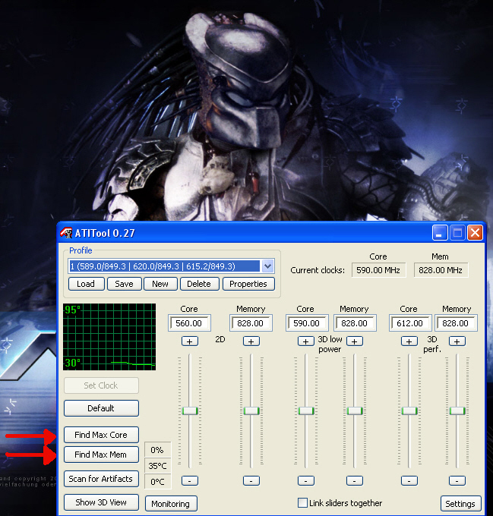This screenshot has width=493, height=516.
Task: Open the Monitoring window
Action: [x=171, y=504]
